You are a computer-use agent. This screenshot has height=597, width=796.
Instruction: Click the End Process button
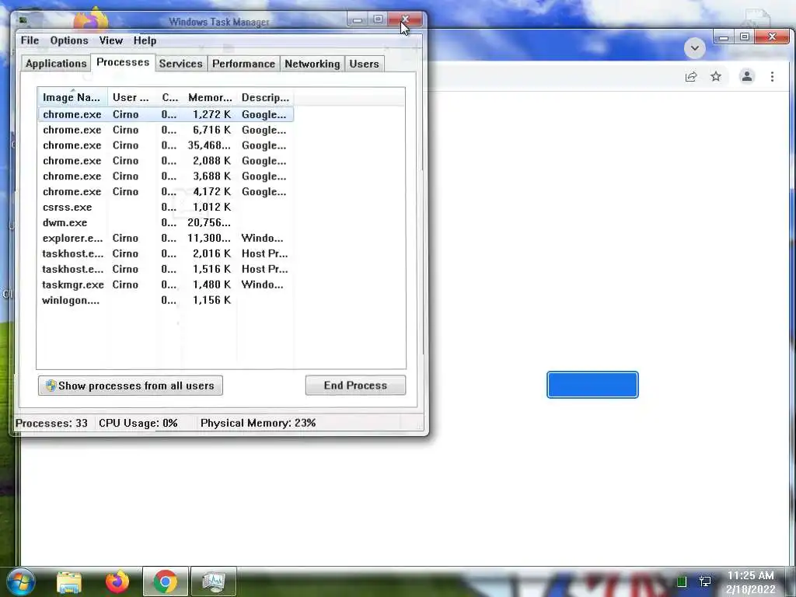coord(355,386)
